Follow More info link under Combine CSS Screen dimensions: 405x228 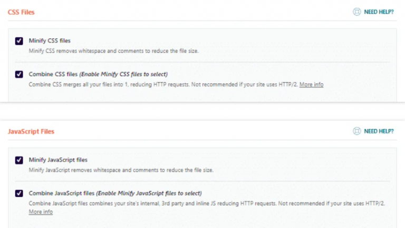pos(311,84)
